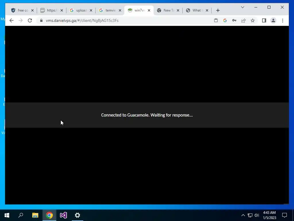The height and width of the screenshot is (221, 294).
Task: Close the "What I" tab
Action: coord(207,10)
